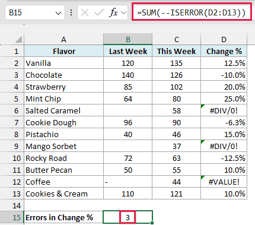This screenshot has height=225, width=255.
Task: Select This Week value 37
Action: (x=177, y=146)
